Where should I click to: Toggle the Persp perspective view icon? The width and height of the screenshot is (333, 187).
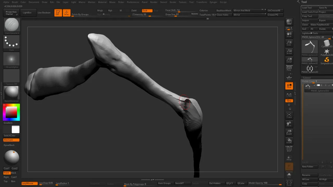[289, 68]
